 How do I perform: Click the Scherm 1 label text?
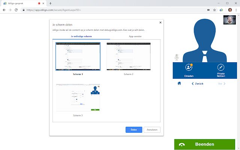[x=78, y=74]
